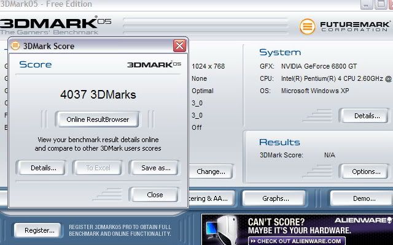Click the Alienware advertisement banner
Image resolution: width=393 pixels, height=245 pixels.
297,230
